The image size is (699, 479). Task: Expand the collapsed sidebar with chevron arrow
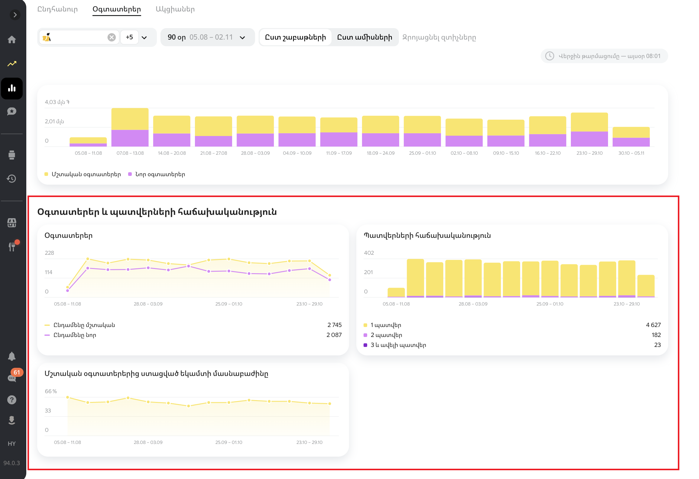[15, 15]
